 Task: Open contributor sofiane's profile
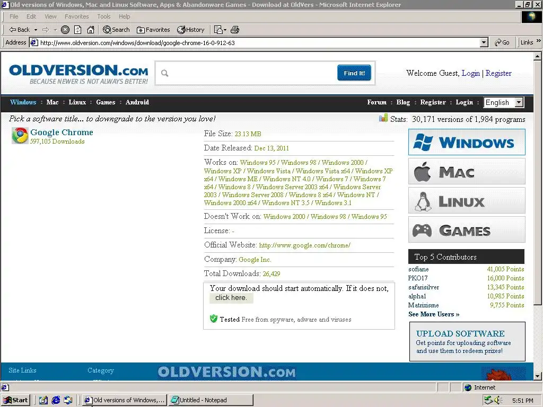(418, 269)
